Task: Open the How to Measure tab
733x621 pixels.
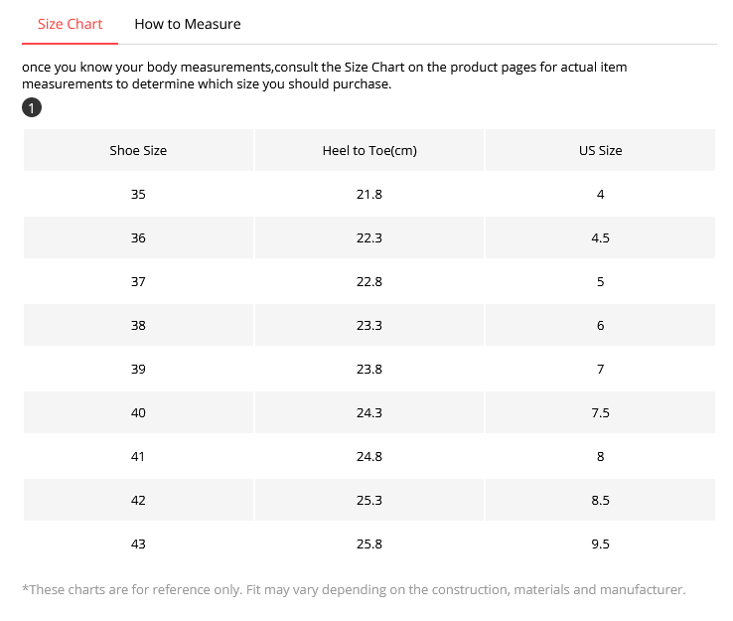Action: pos(187,24)
